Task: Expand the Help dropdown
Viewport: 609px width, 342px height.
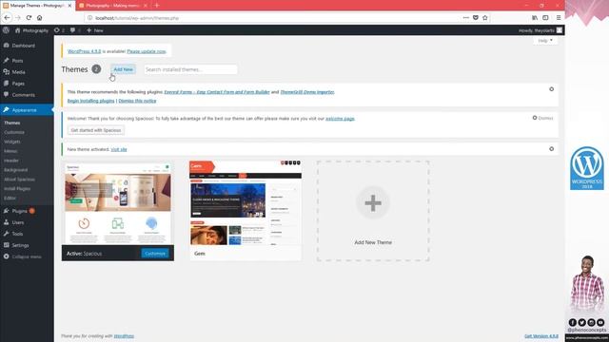Action: pos(545,40)
